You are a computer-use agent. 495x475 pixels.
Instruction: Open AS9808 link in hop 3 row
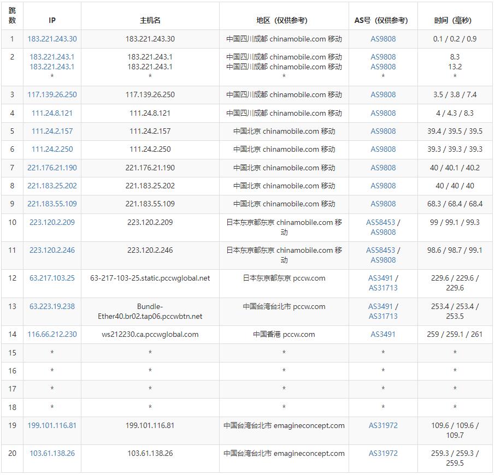click(383, 94)
